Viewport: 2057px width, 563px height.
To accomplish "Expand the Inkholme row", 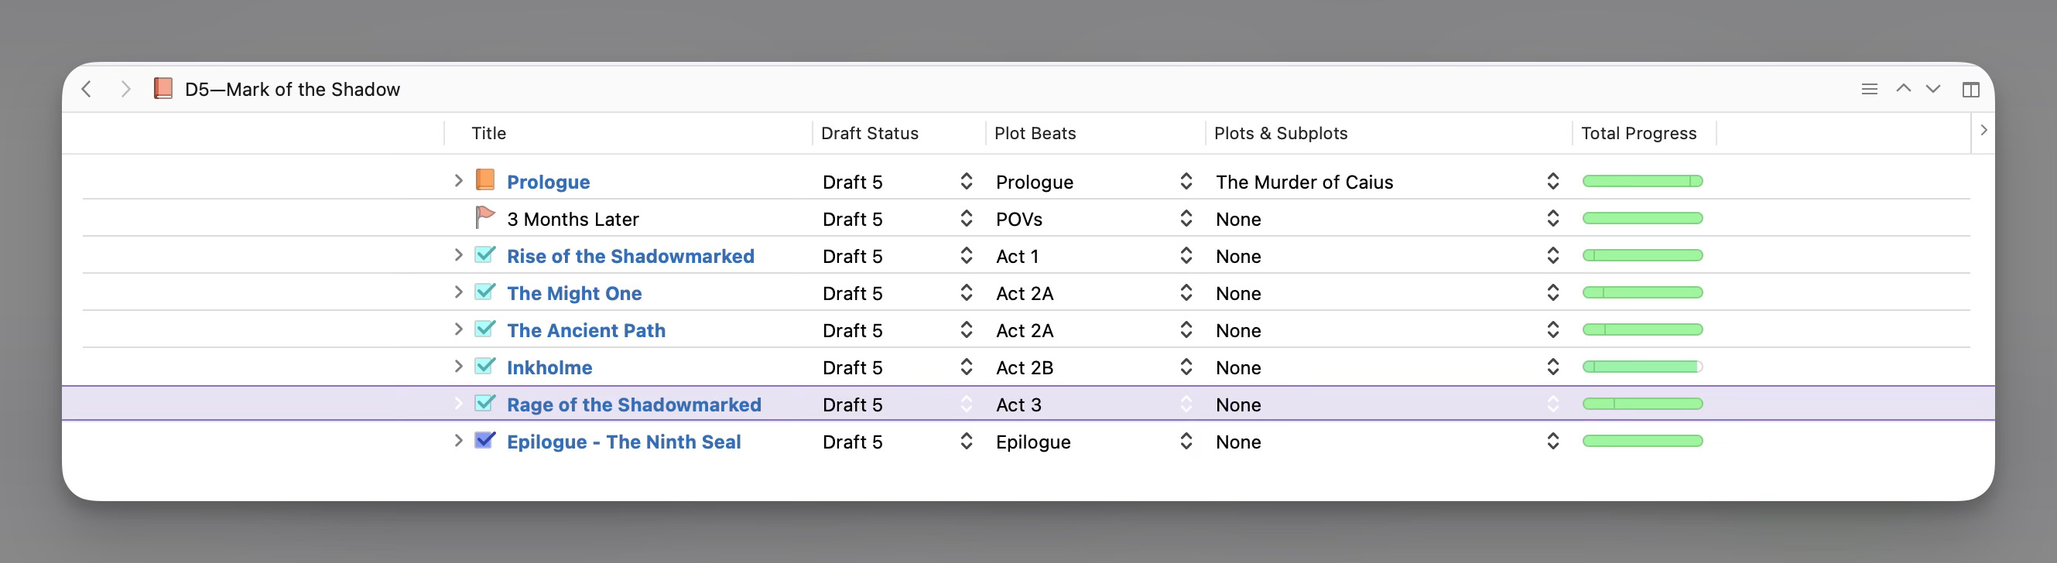I will pyautogui.click(x=458, y=366).
